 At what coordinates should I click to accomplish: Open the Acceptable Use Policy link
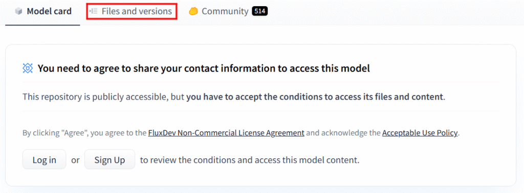(x=420, y=133)
